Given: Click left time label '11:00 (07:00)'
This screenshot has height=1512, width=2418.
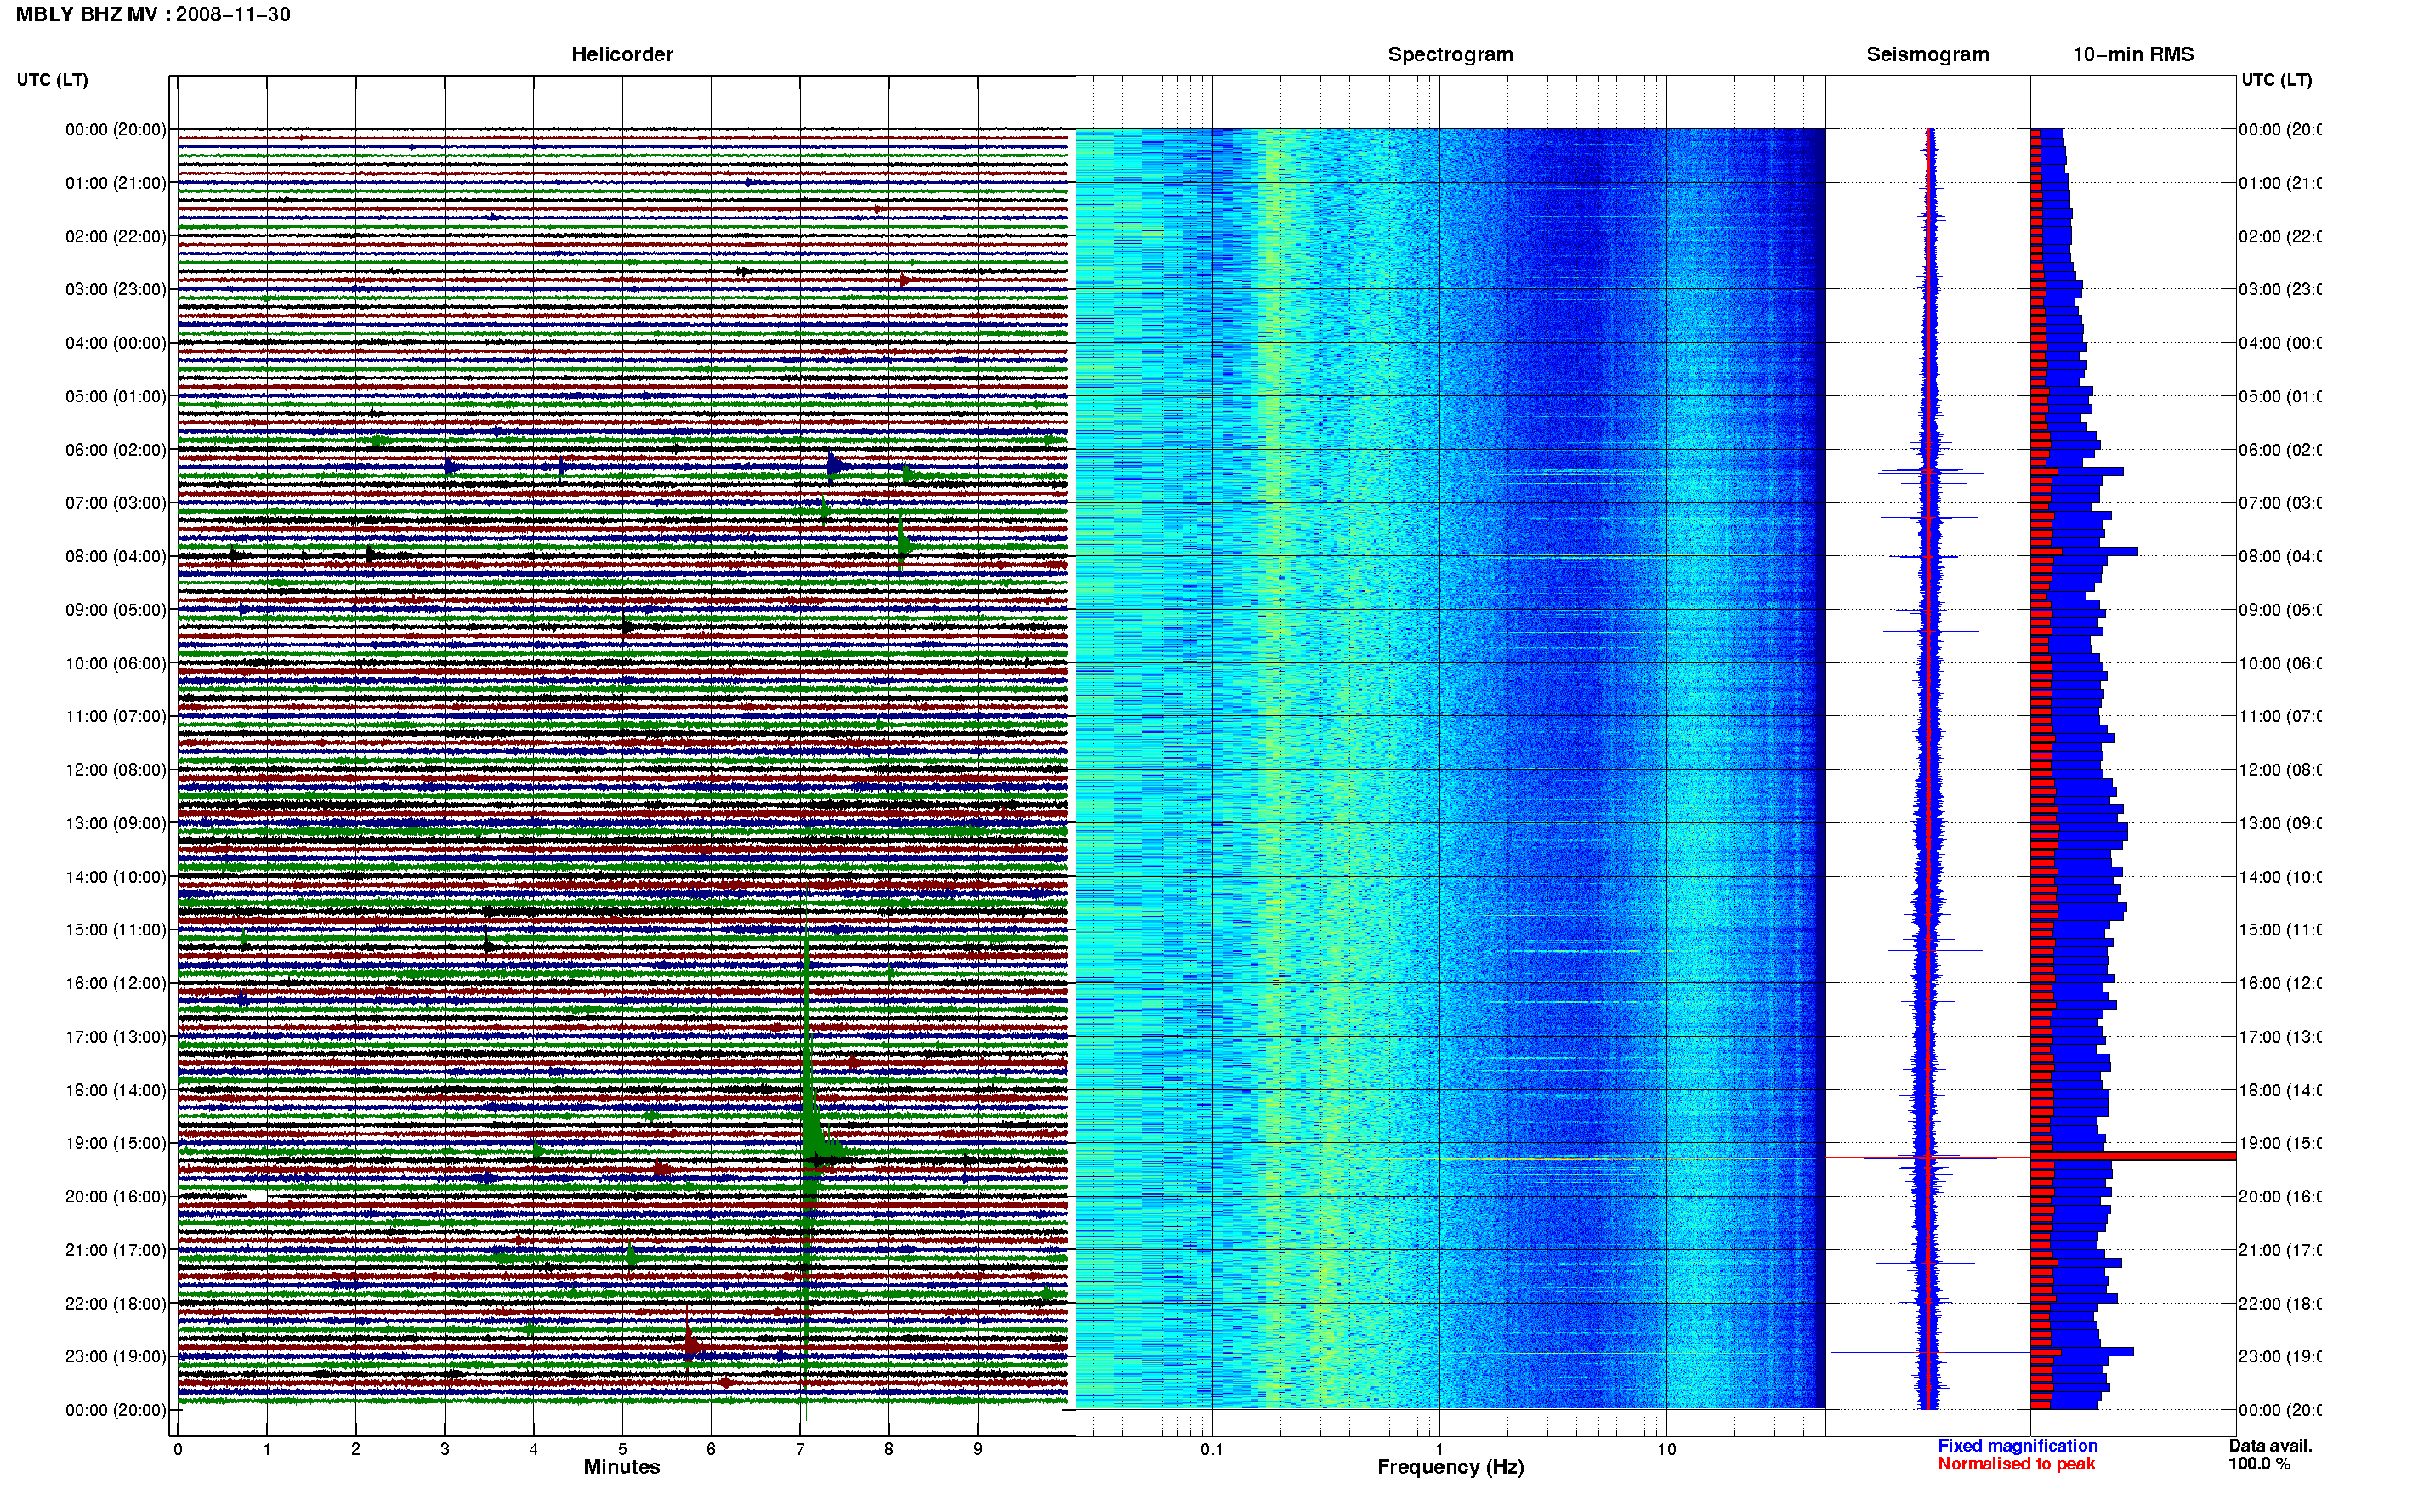Looking at the screenshot, I should tap(116, 716).
